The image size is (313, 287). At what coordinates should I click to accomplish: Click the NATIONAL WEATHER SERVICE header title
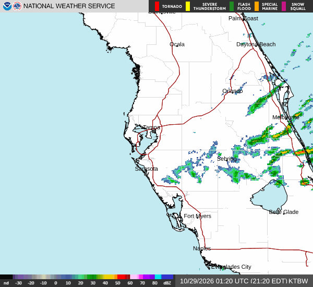(69, 6)
